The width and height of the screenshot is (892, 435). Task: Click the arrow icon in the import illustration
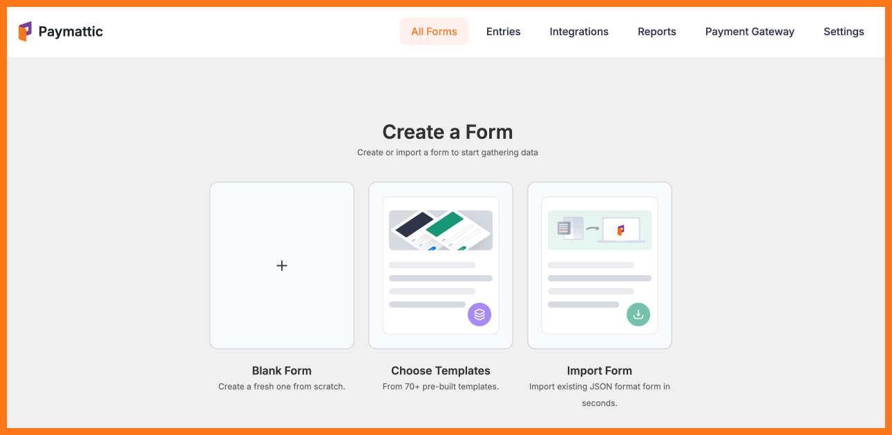pyautogui.click(x=593, y=228)
